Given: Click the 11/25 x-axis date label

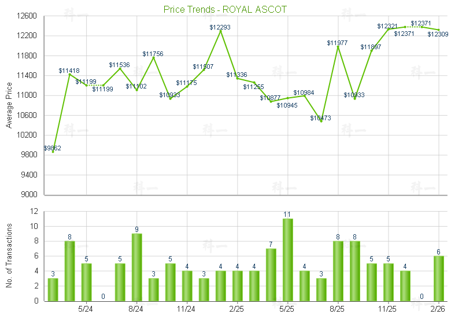Looking at the screenshot, I should 388,309.
